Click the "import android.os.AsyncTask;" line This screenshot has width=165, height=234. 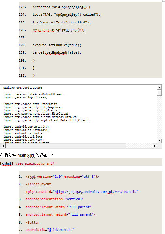pyautogui.click(x=26, y=130)
